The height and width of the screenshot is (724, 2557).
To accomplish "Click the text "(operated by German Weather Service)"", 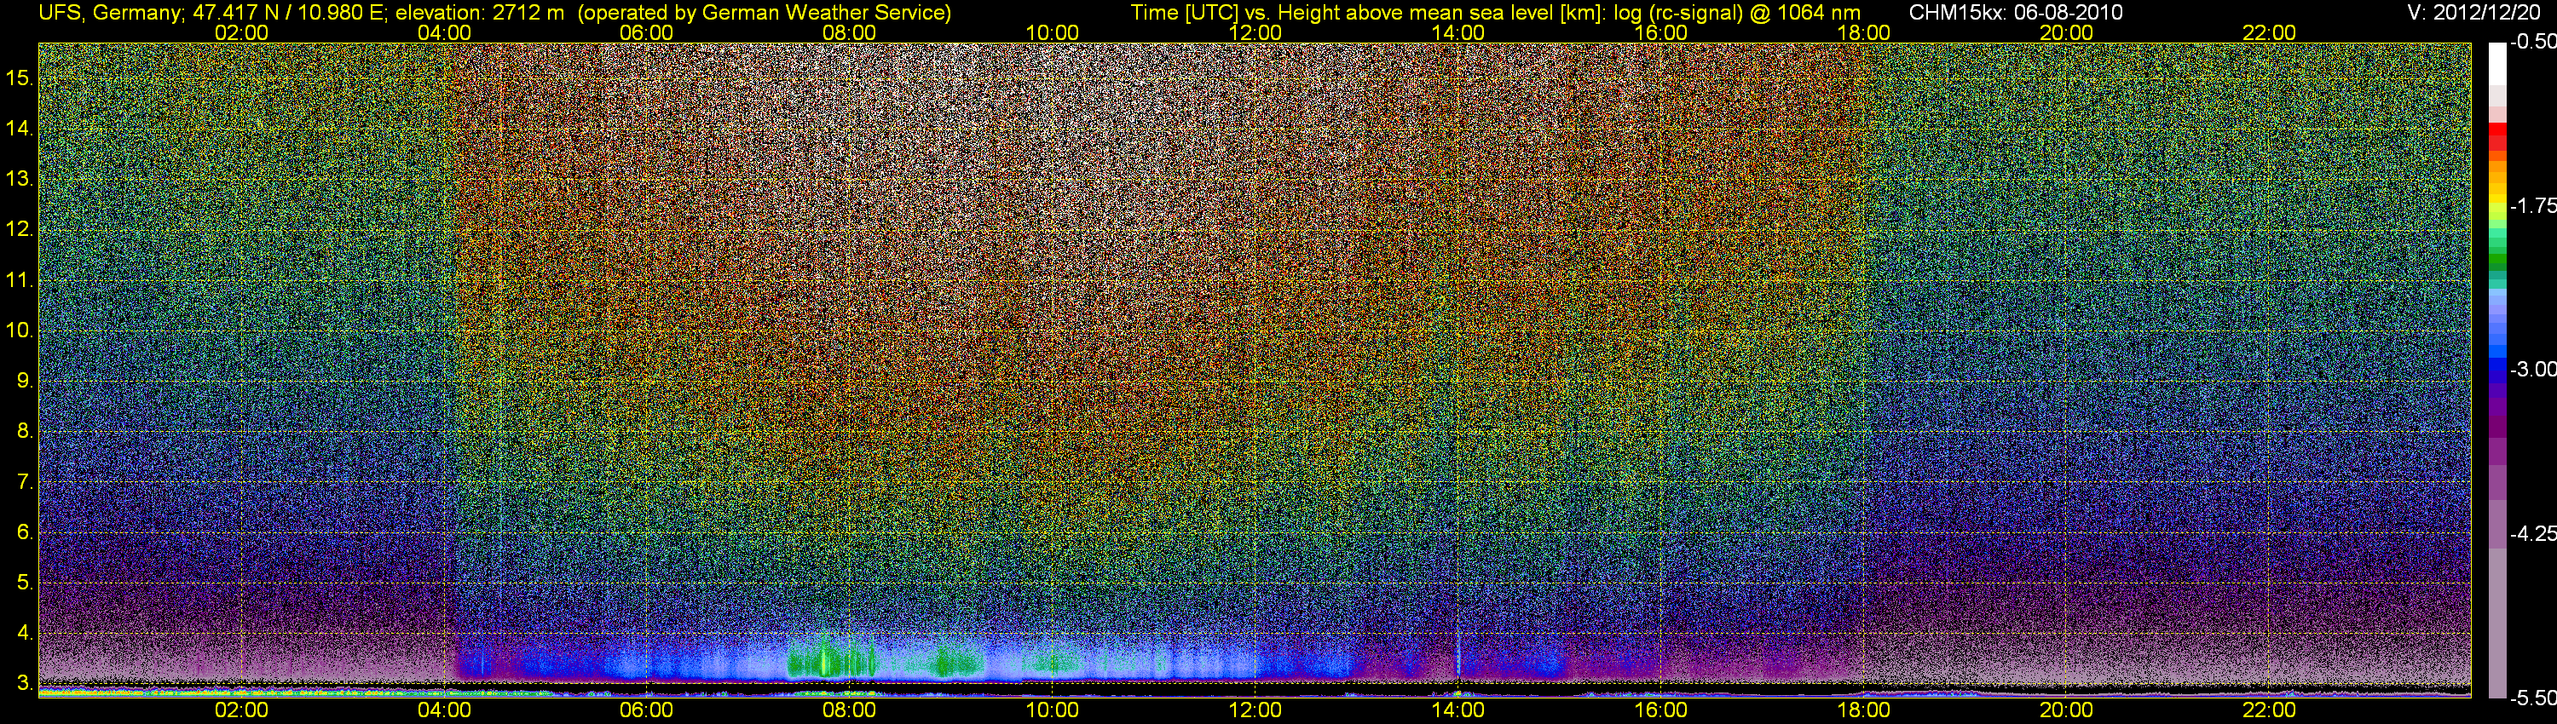I will click(x=765, y=13).
